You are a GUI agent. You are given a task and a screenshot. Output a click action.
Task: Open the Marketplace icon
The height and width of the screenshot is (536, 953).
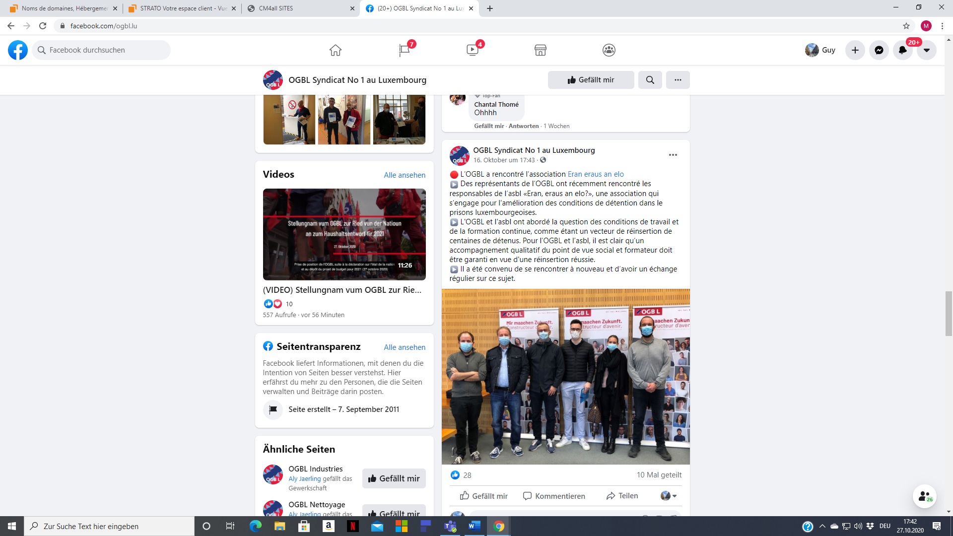tap(541, 50)
